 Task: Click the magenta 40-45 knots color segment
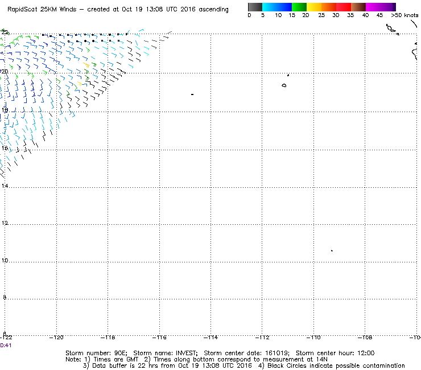[373, 7]
